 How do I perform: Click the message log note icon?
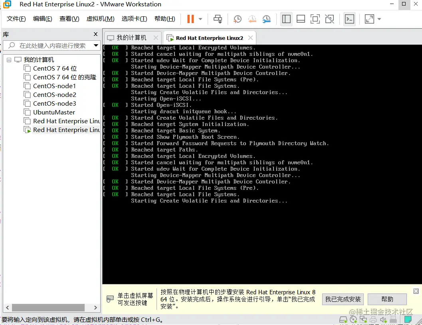click(408, 319)
